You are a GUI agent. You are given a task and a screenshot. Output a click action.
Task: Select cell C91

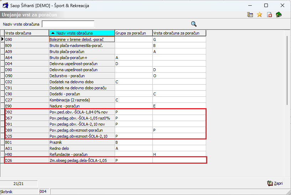pyautogui.click(x=27, y=88)
